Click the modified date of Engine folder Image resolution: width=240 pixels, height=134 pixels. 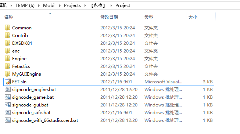[118, 59]
